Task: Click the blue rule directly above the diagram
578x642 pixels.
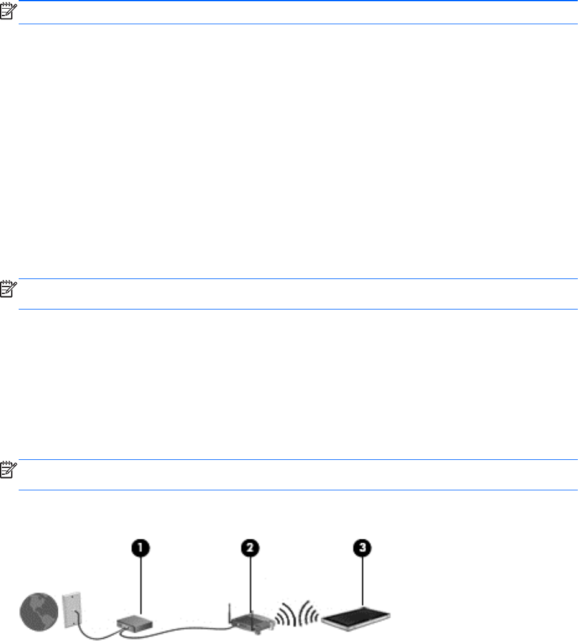Action: 298,490
